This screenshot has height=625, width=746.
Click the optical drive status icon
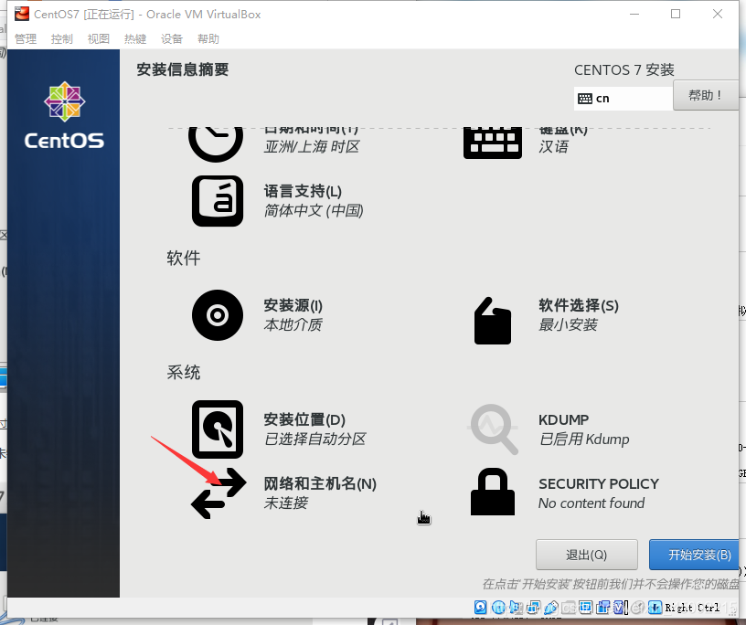point(498,607)
